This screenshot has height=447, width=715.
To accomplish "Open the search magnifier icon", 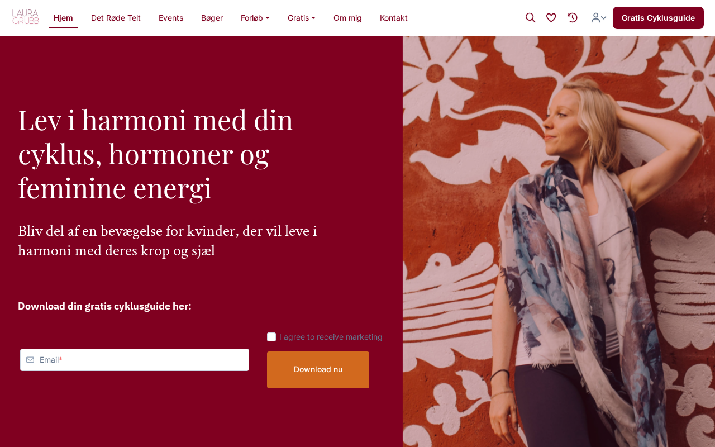I will (530, 18).
